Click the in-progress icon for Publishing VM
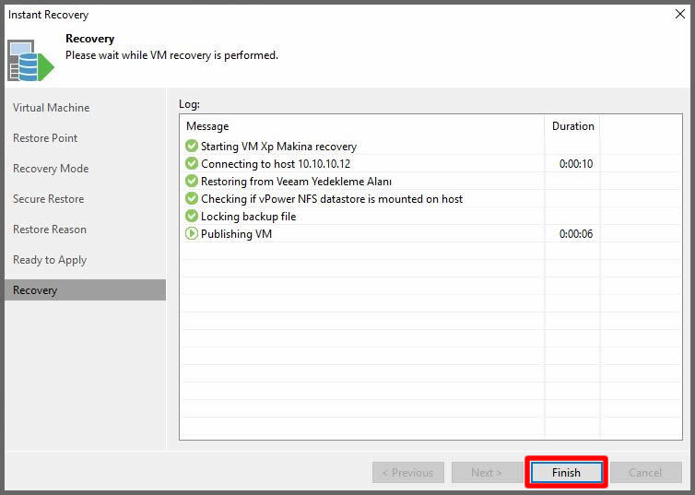695x495 pixels. (x=192, y=233)
